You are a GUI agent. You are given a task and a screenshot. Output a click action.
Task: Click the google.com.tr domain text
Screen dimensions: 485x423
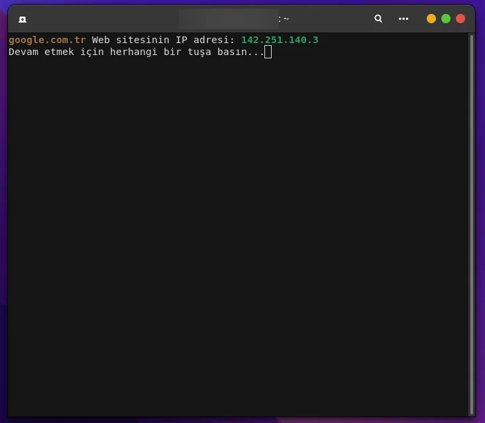tap(47, 40)
